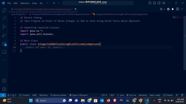
Task: Go forward with the navigation arrow
Action: point(59,3)
